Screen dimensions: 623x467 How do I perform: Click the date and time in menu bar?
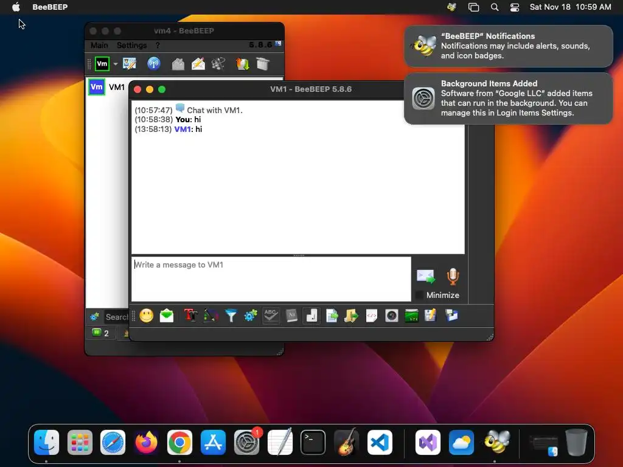tap(571, 7)
